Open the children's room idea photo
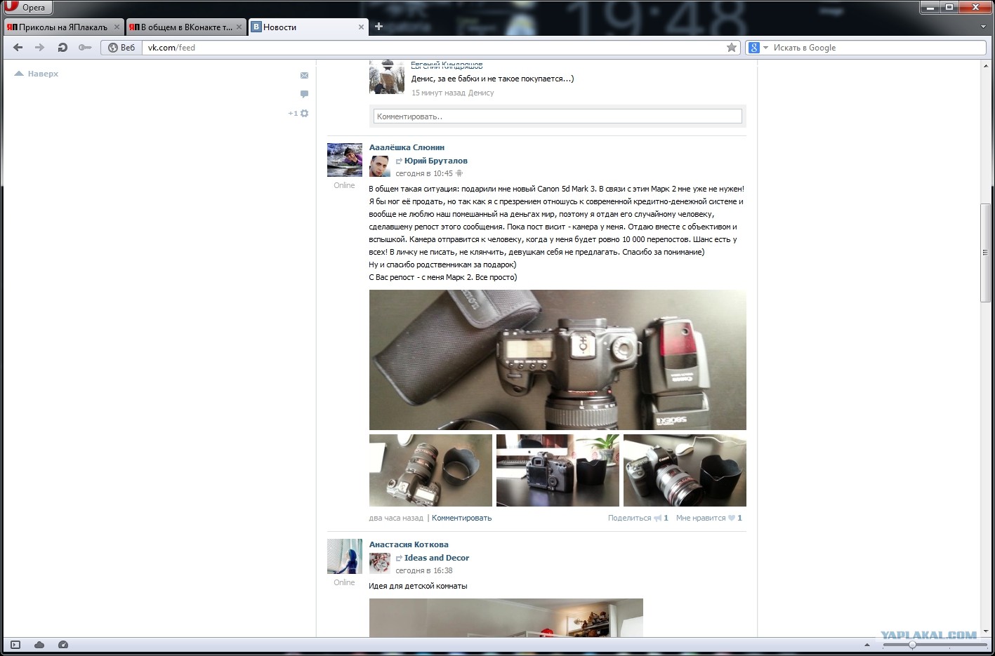995x656 pixels. click(x=506, y=617)
